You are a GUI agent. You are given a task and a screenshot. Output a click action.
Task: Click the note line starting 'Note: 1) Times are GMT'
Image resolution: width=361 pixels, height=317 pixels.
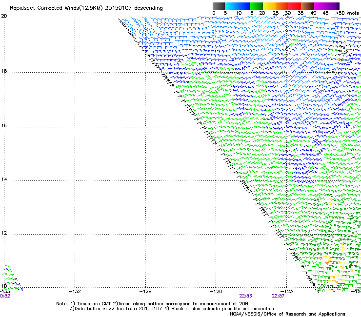coord(152,304)
